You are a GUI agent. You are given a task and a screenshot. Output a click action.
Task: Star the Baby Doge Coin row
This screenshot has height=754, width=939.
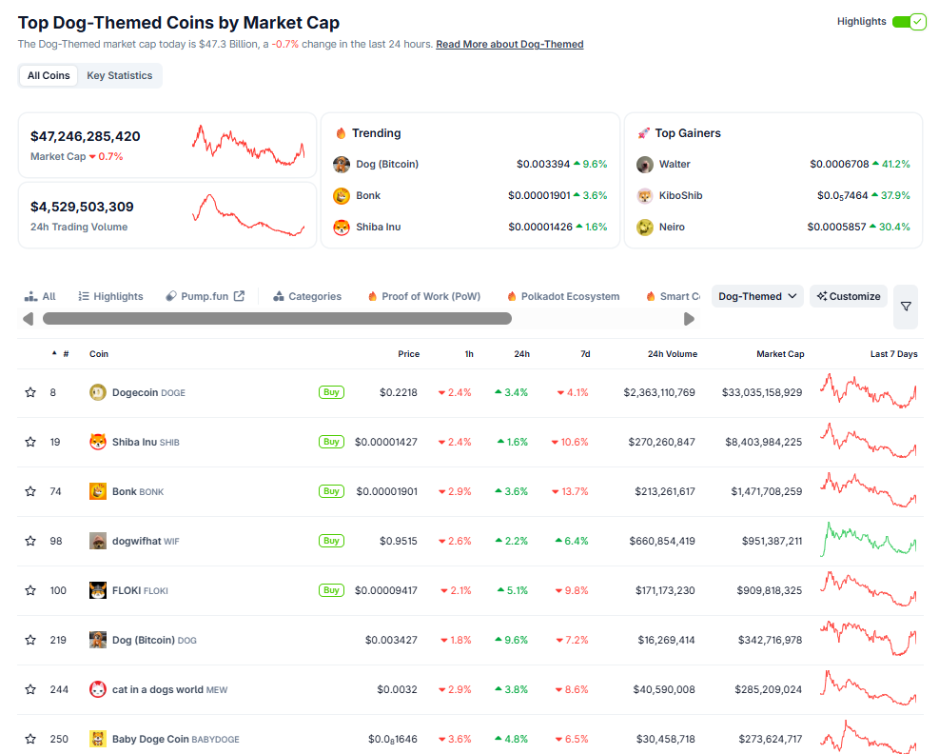point(30,739)
